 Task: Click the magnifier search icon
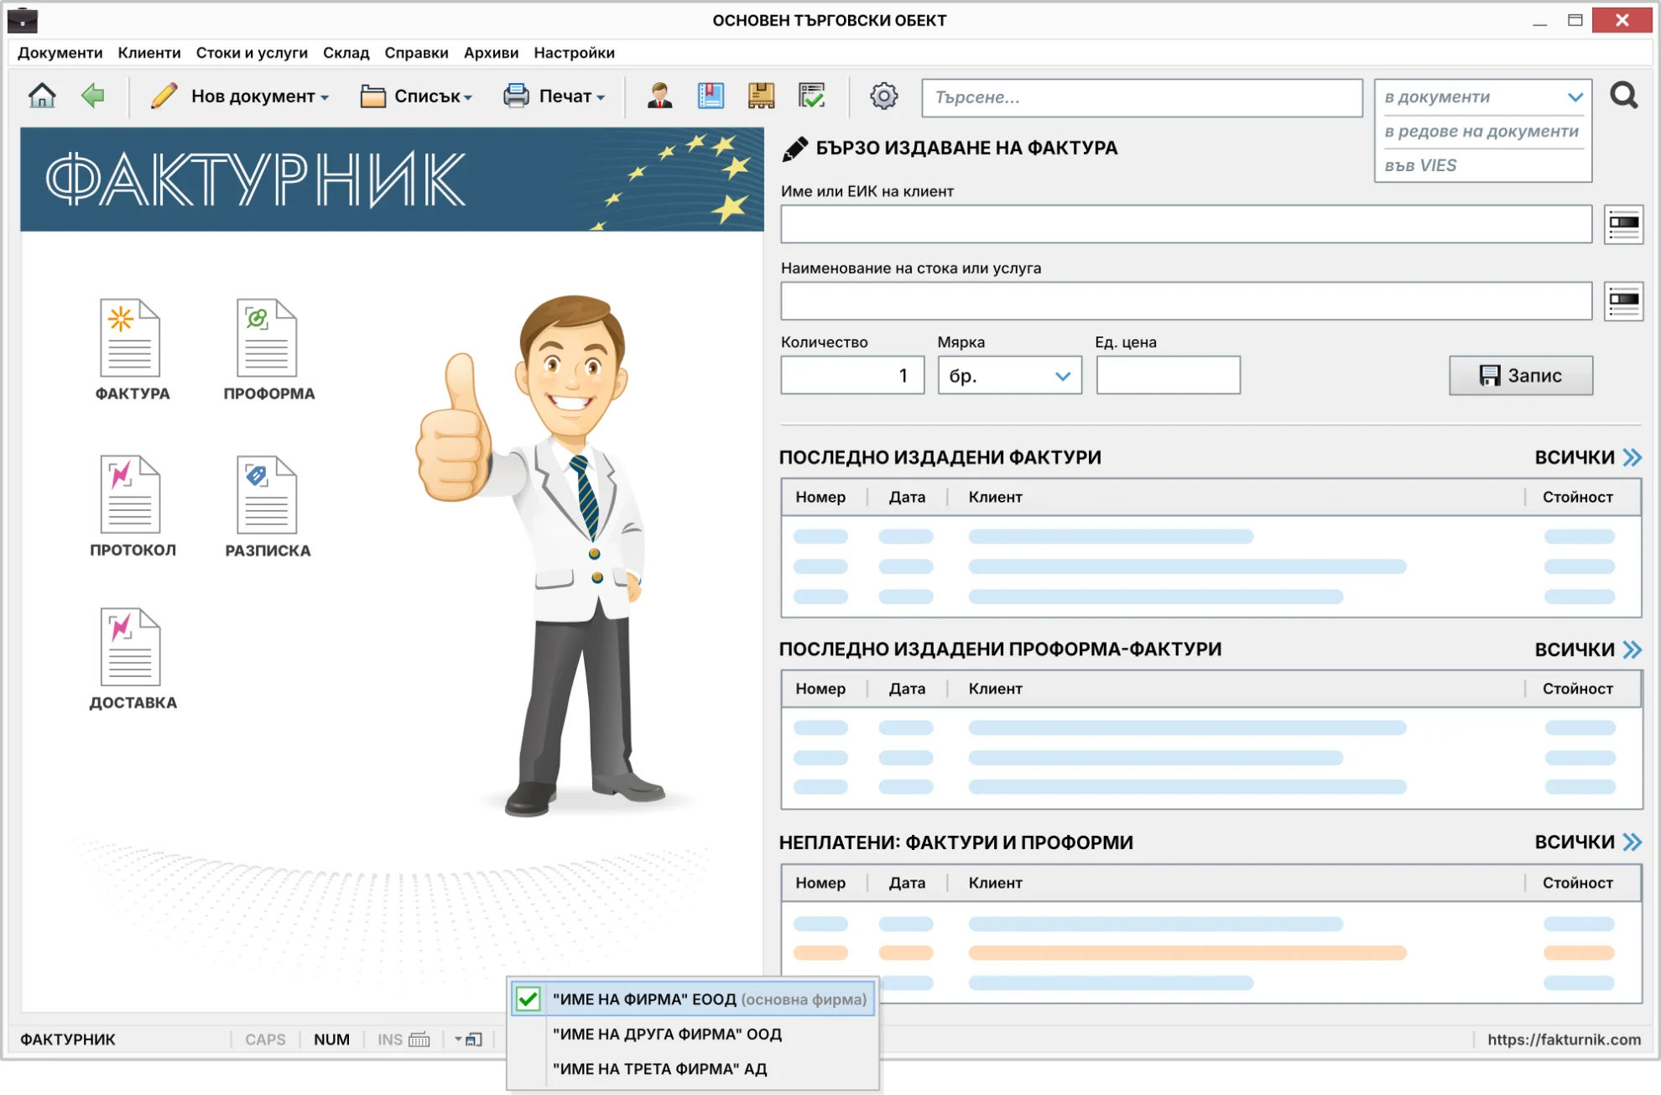[1624, 96]
